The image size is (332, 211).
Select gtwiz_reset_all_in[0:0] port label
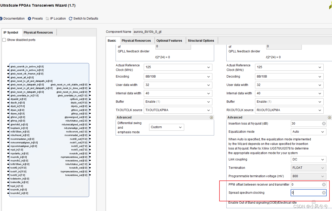(22, 78)
